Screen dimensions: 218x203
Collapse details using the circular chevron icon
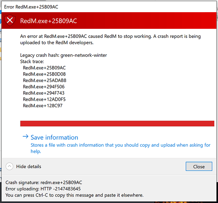(x=9, y=166)
